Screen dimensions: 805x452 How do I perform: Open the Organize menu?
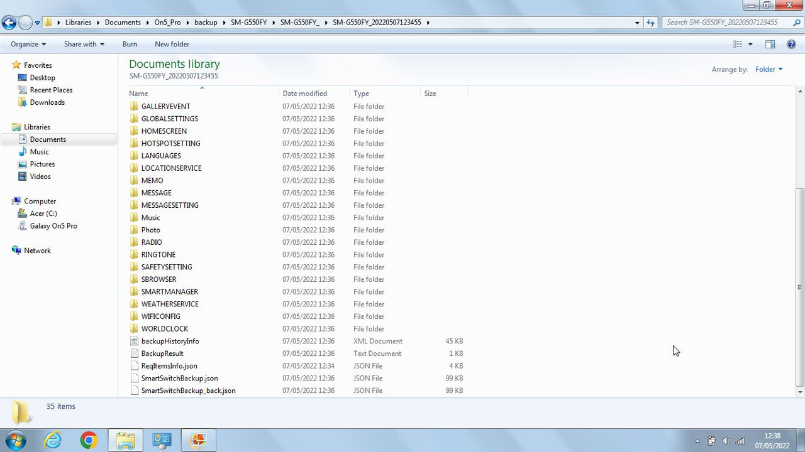coord(28,44)
